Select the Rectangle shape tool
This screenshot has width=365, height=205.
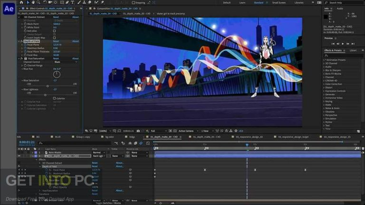pos(62,2)
